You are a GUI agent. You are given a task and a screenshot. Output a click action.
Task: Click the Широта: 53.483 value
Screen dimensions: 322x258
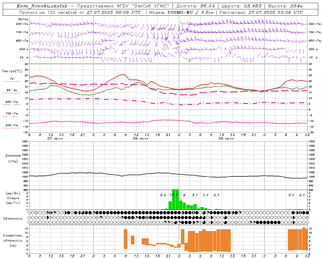pyautogui.click(x=241, y=6)
